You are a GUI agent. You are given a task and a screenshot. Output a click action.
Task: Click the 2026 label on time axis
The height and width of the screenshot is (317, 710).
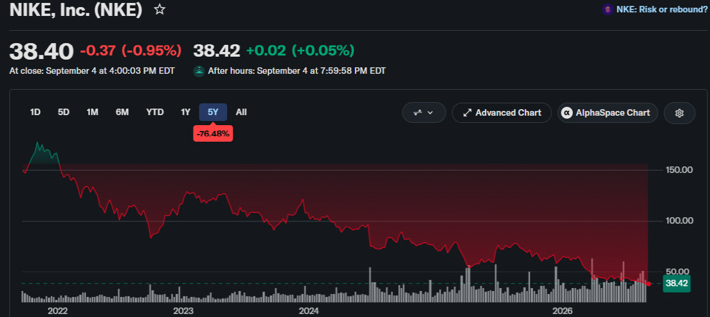pos(561,311)
